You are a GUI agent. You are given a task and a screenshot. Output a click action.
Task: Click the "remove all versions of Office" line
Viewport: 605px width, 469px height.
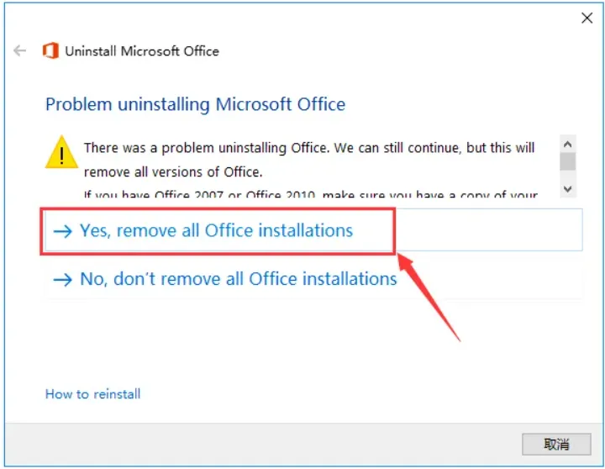click(173, 172)
